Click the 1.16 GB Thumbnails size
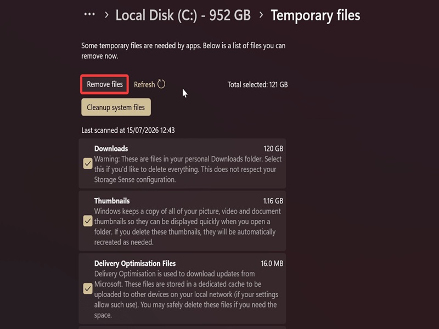This screenshot has height=329, width=439. tap(273, 201)
